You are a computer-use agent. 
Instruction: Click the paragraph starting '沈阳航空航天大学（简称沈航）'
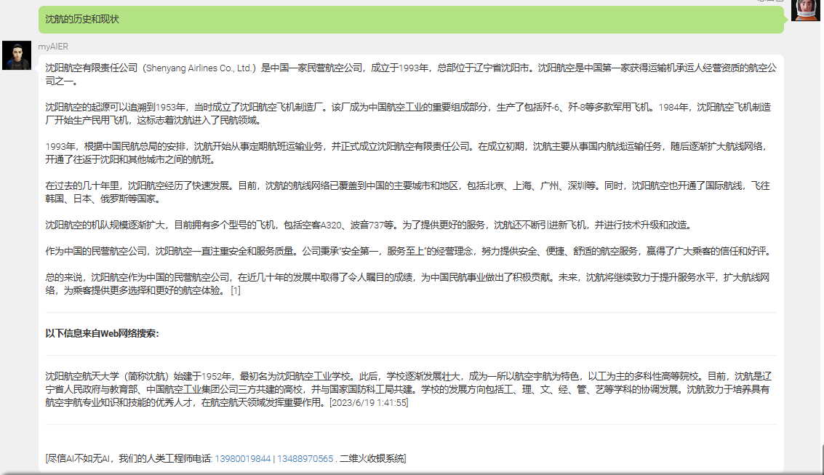[x=408, y=389]
